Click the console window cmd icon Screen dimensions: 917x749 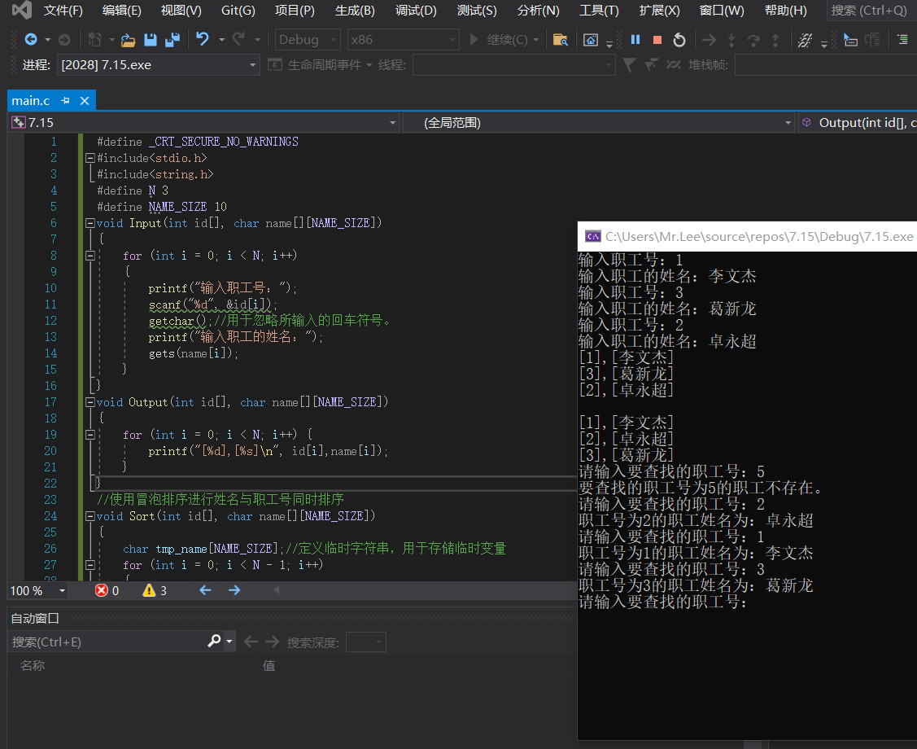pos(593,236)
